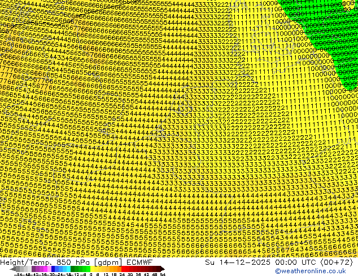Click the Height/Temp. 850 hPa ECMWF title
The height and width of the screenshot is (276, 358).
(x=76, y=262)
